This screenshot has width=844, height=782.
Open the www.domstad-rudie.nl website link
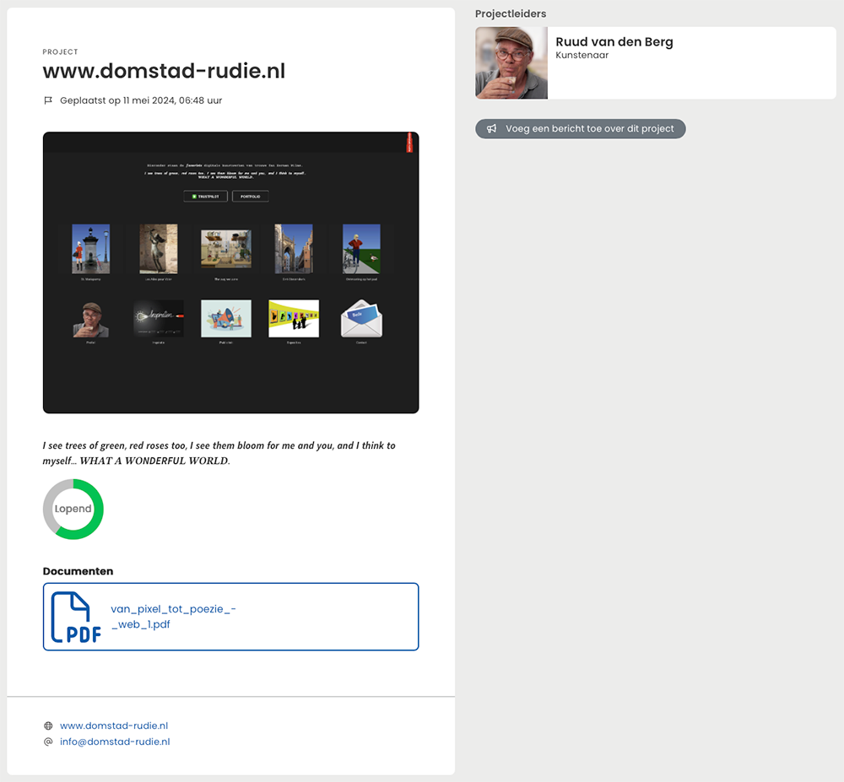tap(114, 725)
